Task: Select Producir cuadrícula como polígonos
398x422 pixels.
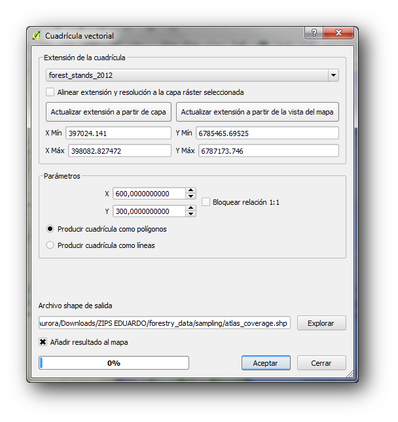Action: [x=50, y=229]
